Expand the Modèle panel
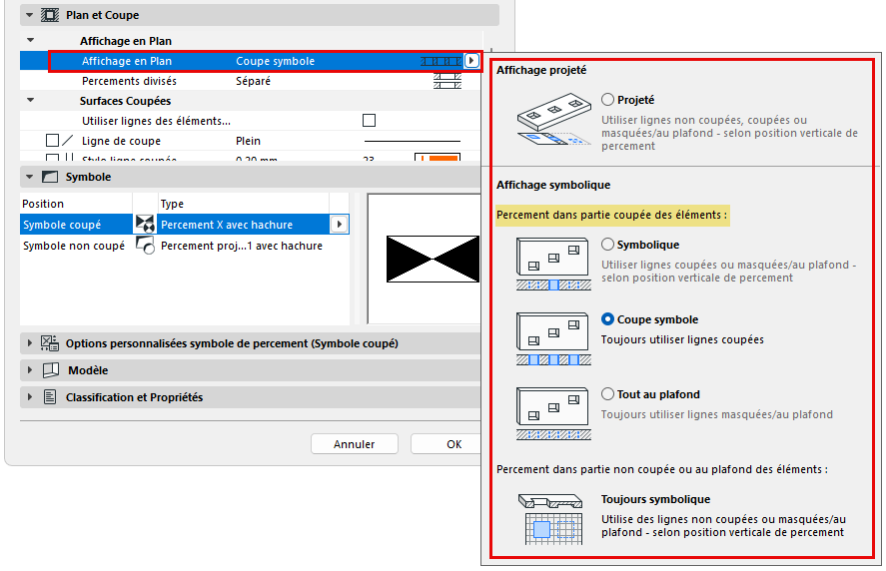Viewport: 886px width, 571px height. (x=29, y=370)
